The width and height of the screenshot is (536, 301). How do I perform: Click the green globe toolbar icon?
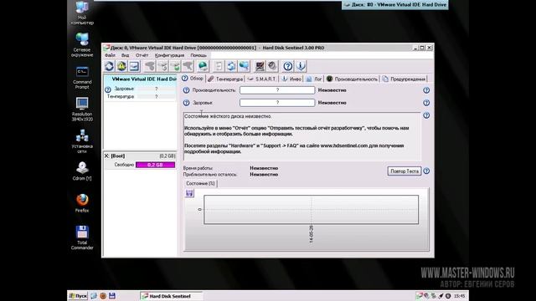click(203, 66)
